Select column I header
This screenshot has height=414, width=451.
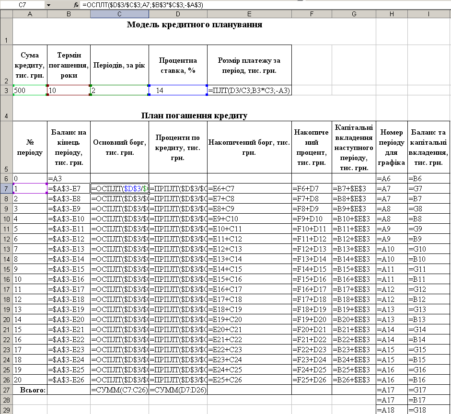(x=429, y=14)
